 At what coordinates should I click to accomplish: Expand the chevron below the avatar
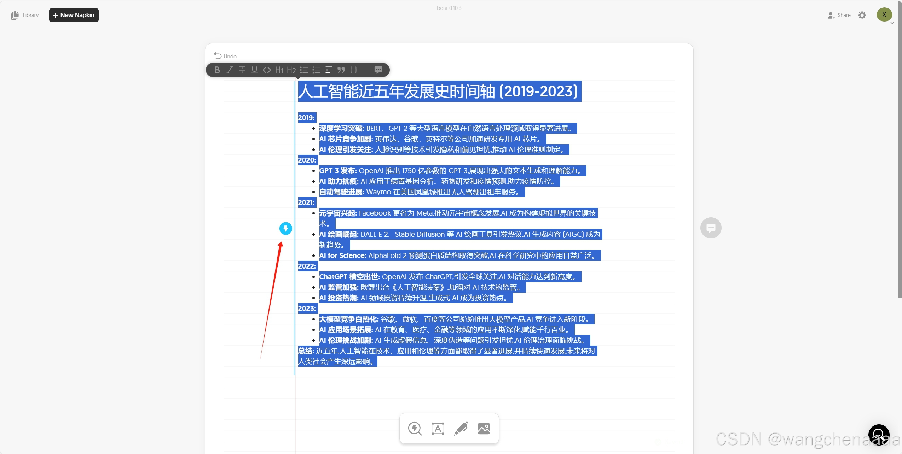892,23
